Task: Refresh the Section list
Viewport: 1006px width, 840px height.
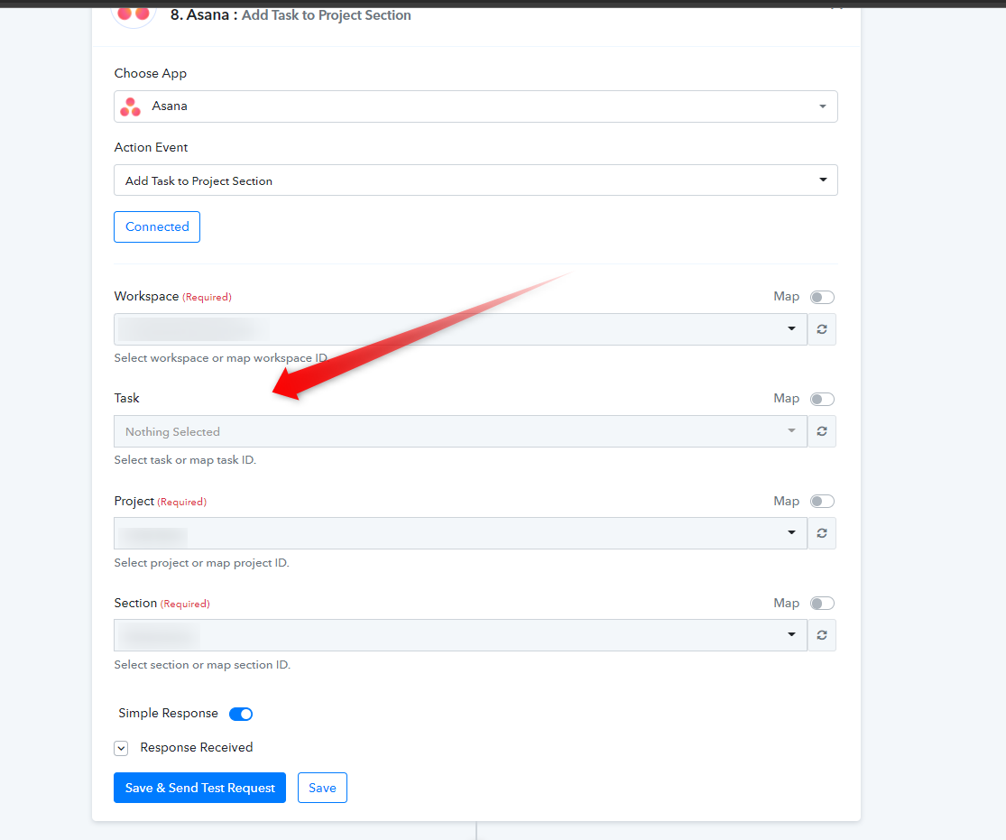Action: pos(821,635)
